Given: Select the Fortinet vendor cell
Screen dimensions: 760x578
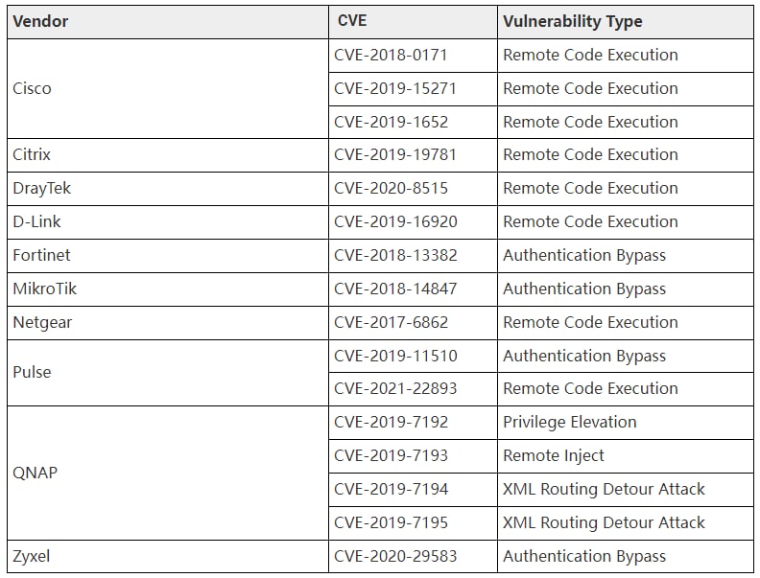Looking at the screenshot, I should 168,256.
